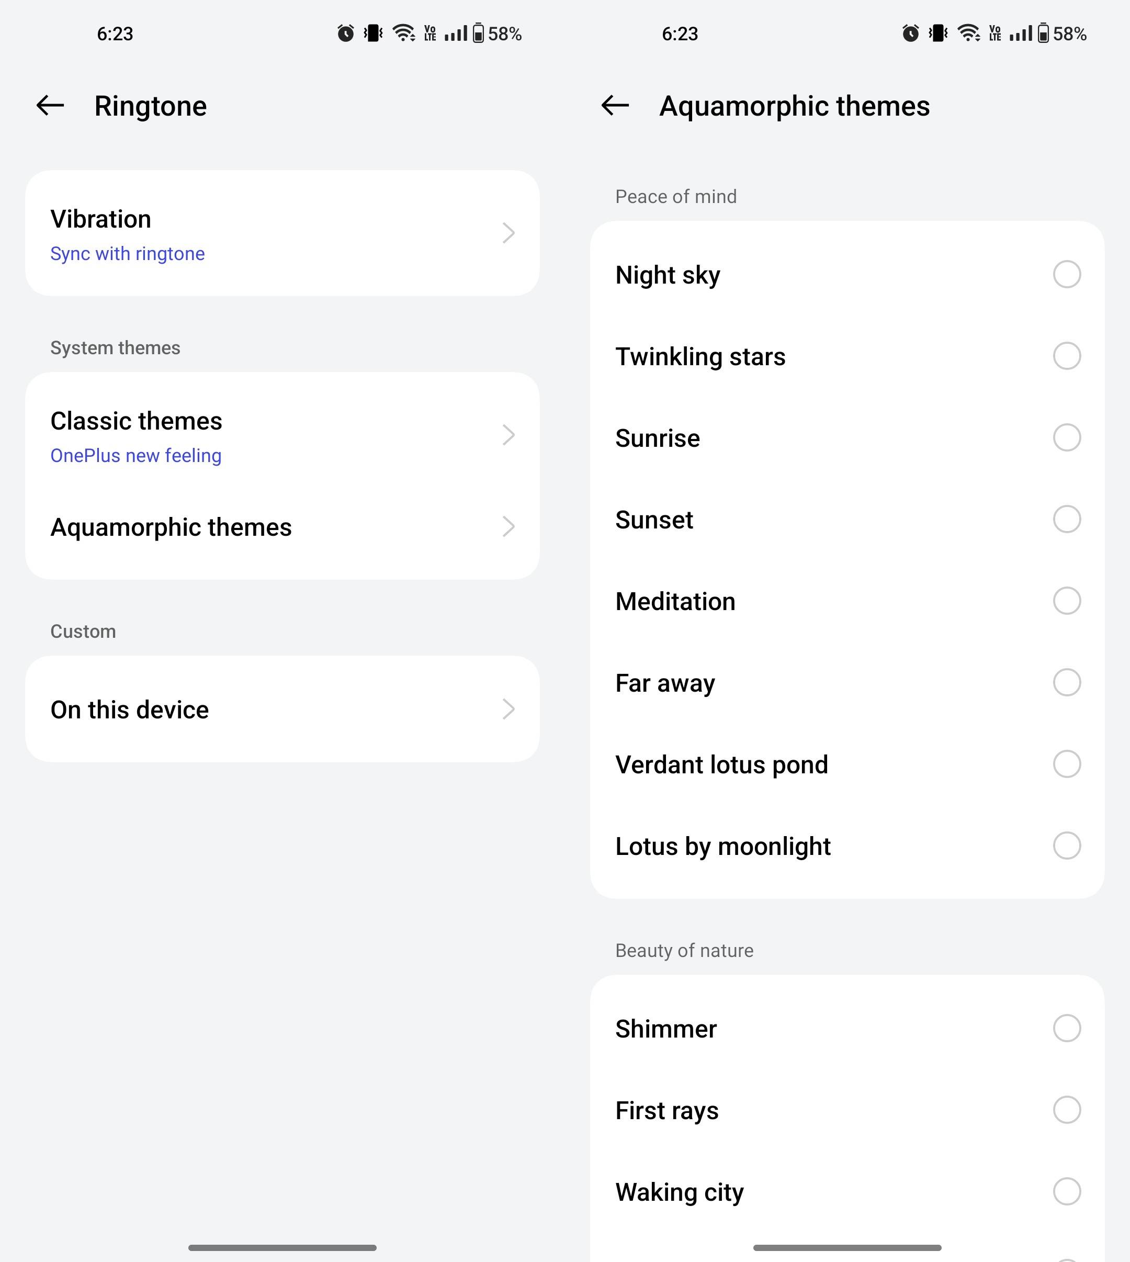Tap alarm icon in left status bar

pos(346,33)
